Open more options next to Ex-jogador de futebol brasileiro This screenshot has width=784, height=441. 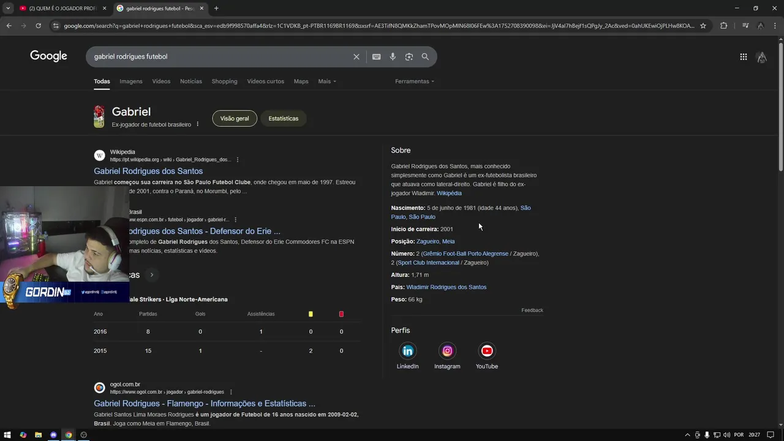[x=197, y=124]
